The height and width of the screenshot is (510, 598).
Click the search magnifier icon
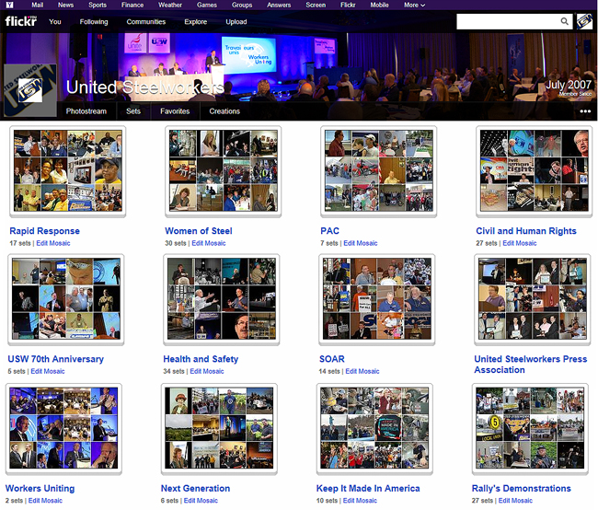[x=564, y=21]
